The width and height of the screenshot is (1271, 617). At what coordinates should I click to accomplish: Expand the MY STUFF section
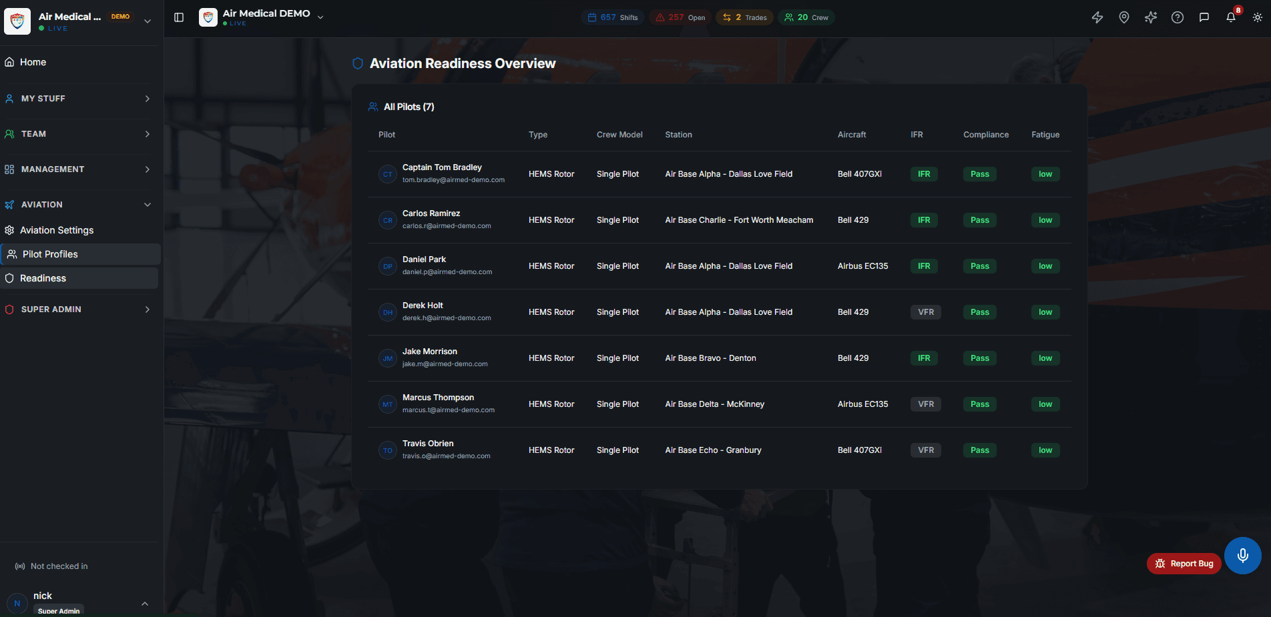tap(79, 99)
